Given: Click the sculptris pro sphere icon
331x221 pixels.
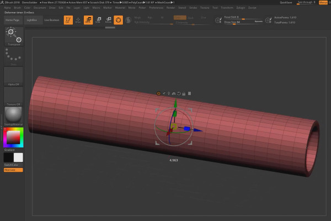Looking at the screenshot, I should tap(128, 20).
